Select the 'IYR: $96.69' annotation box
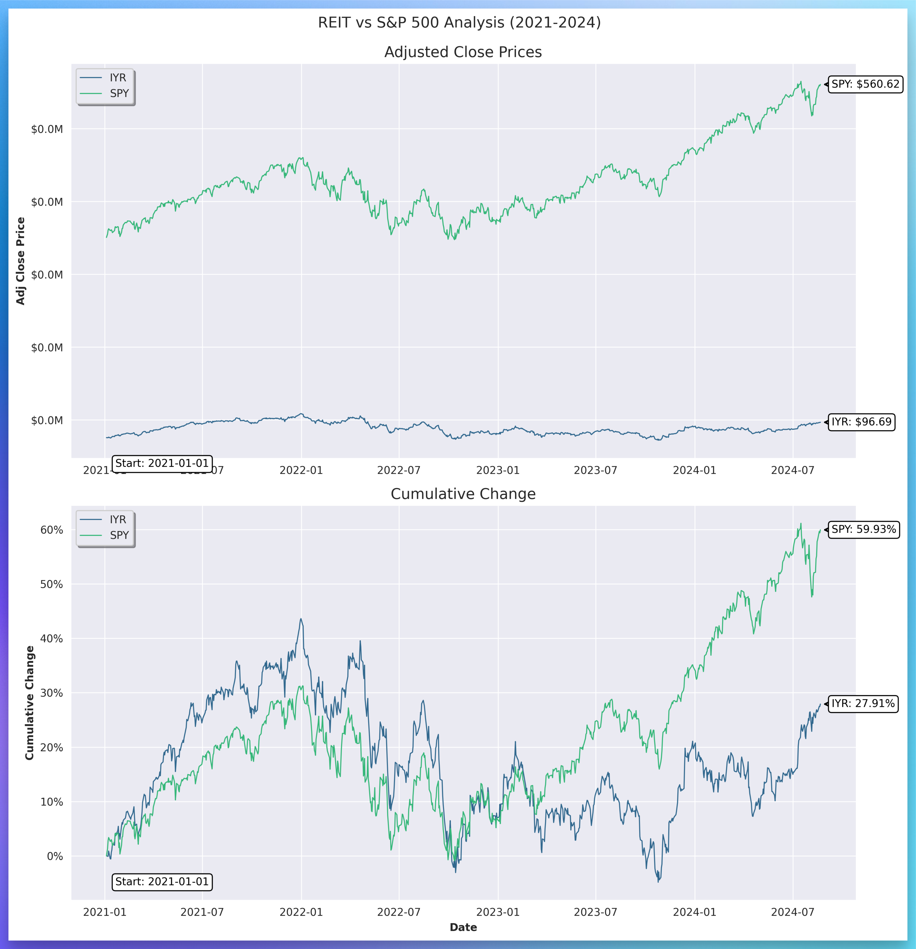This screenshot has width=916, height=949. [x=861, y=422]
